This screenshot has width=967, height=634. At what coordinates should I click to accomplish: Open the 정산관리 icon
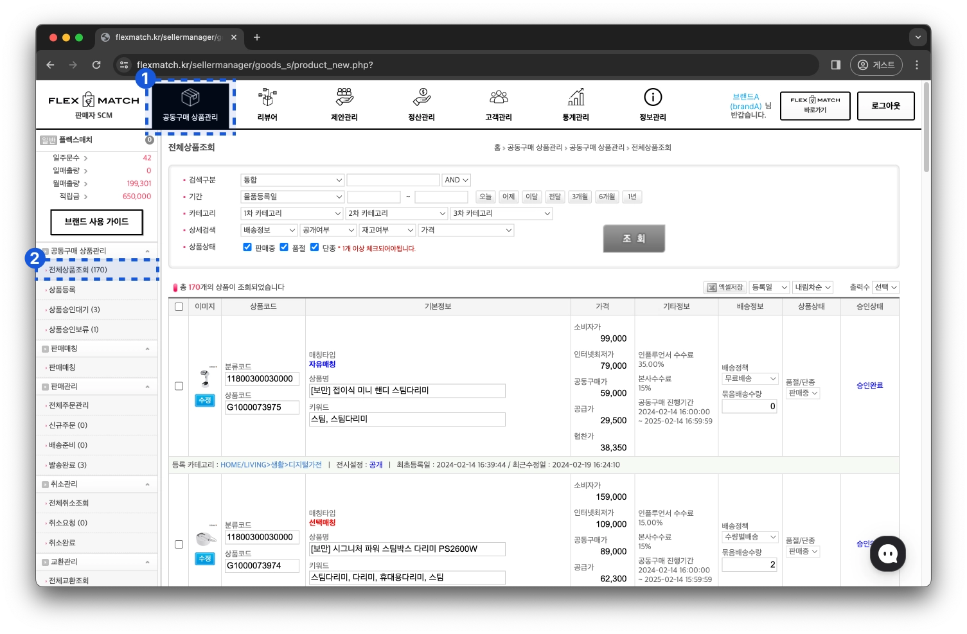(421, 98)
